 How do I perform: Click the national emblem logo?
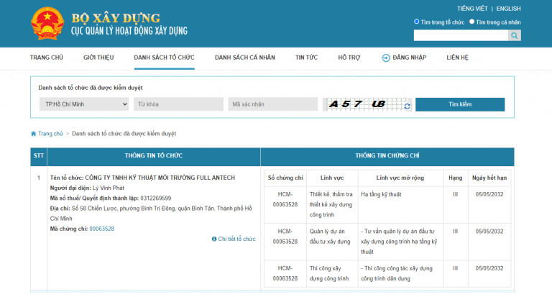[47, 24]
